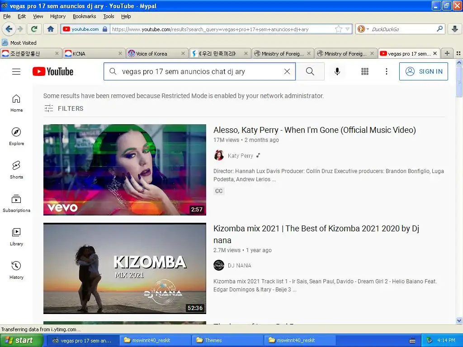Open the File menu
Viewport: 463px width, 347px height.
[7, 16]
